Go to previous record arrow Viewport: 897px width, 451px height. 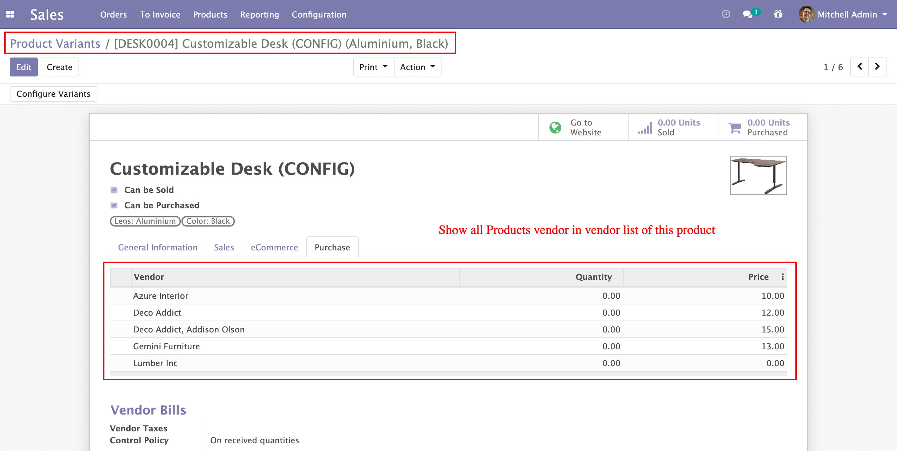pyautogui.click(x=860, y=67)
